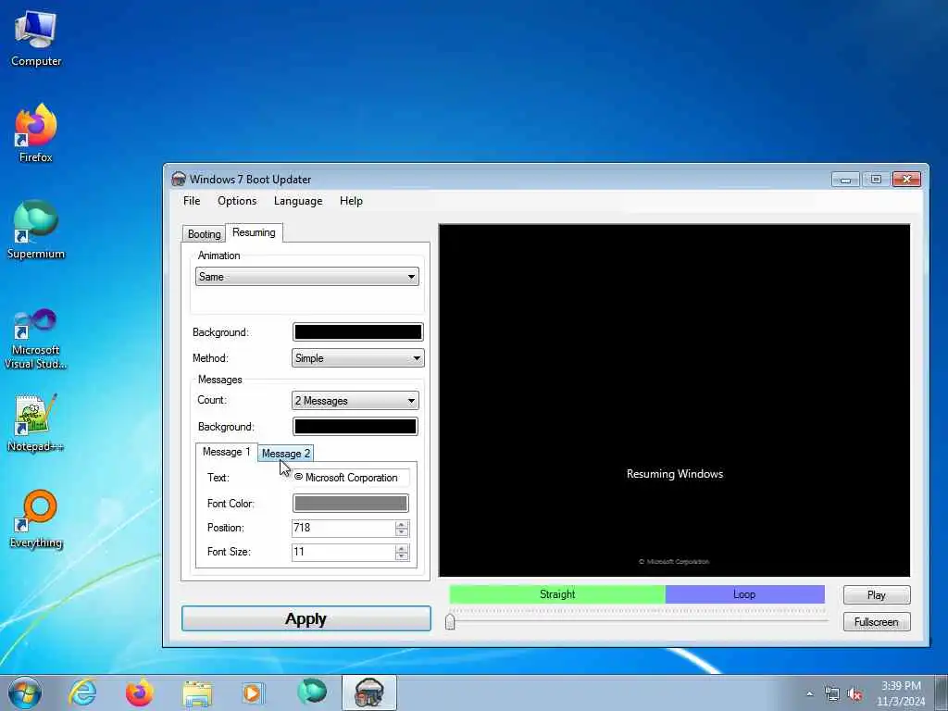Open Notepad++ desktop shortcut
948x711 pixels.
pos(36,423)
